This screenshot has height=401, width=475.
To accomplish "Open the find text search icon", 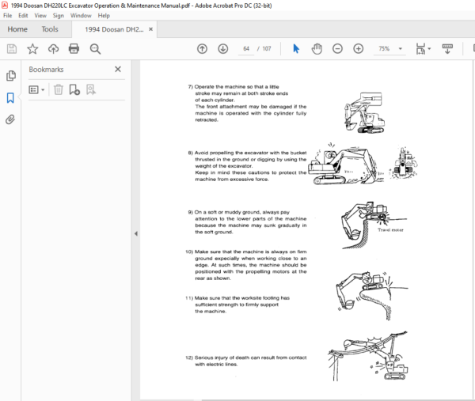I will coord(95,49).
